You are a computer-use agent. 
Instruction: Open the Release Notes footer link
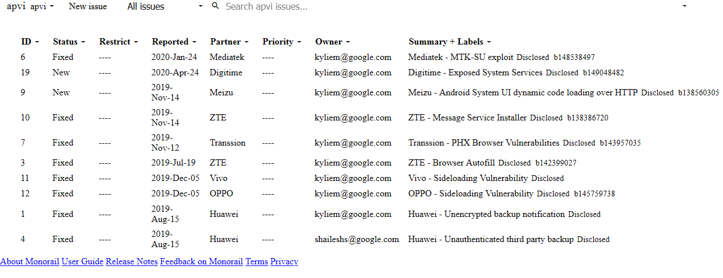coord(132,261)
